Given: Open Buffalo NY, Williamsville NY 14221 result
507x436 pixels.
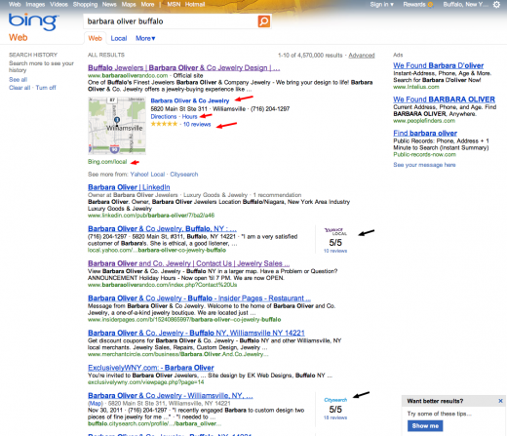Looking at the screenshot, I should pos(196,334).
